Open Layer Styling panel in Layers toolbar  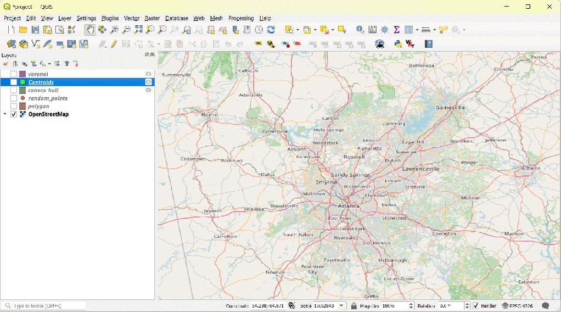pyautogui.click(x=5, y=64)
